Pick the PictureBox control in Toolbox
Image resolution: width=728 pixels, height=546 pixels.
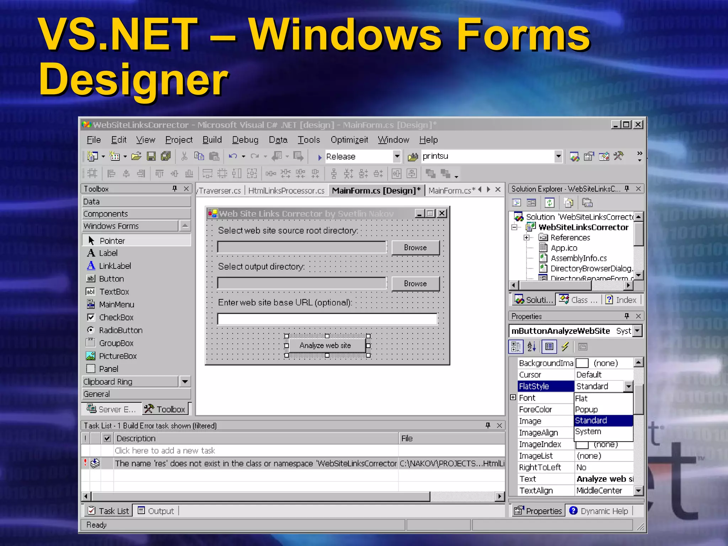tap(118, 356)
